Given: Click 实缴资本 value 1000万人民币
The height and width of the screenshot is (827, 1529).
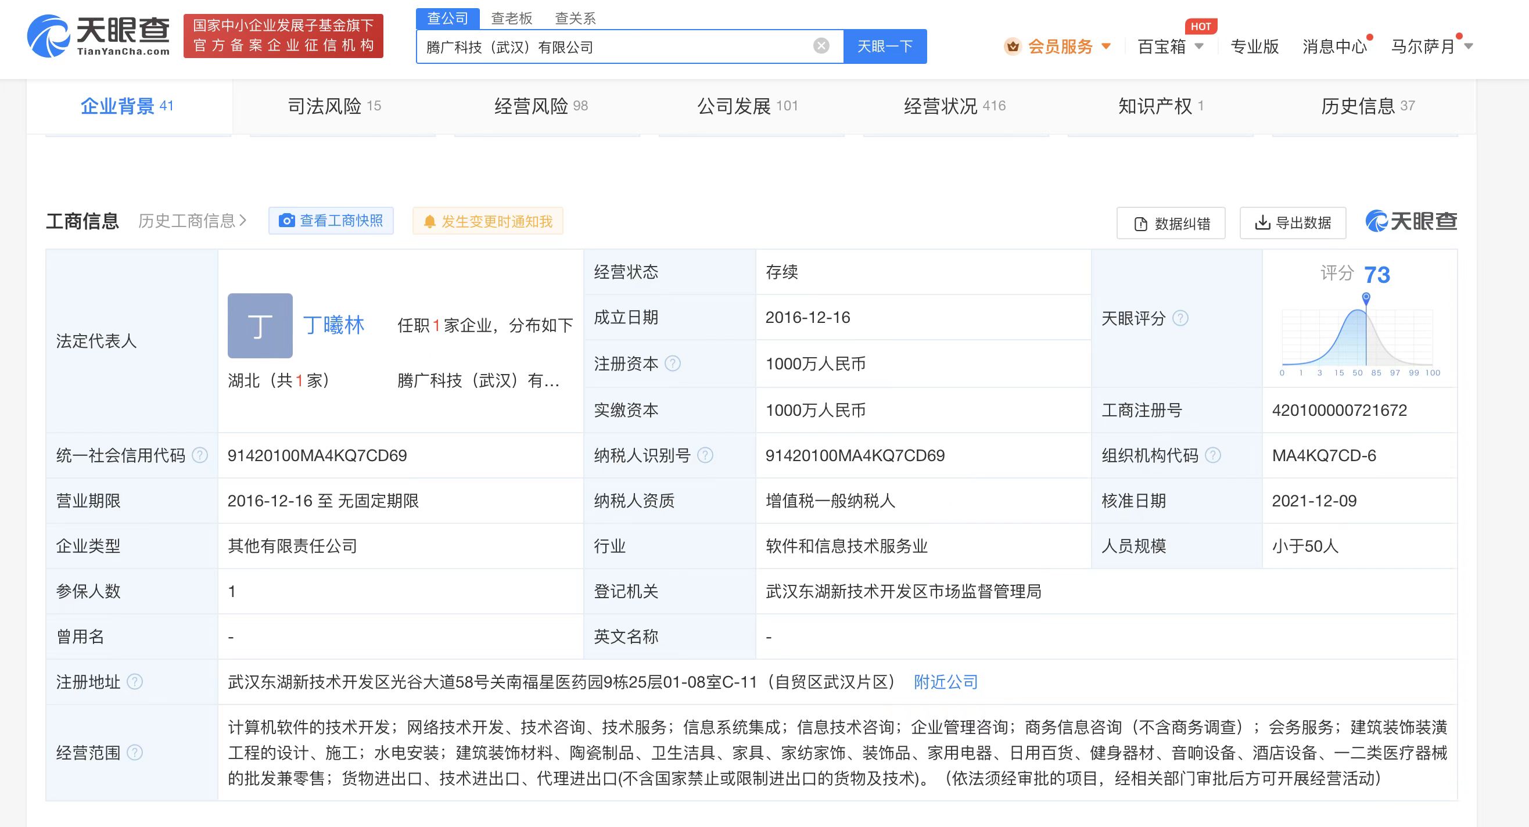Looking at the screenshot, I should (815, 410).
